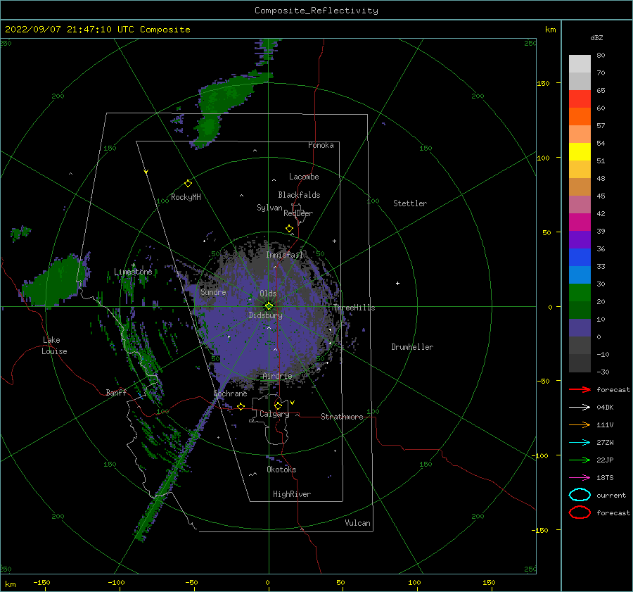The width and height of the screenshot is (633, 592).
Task: Click the Banff label
Action: point(116,392)
